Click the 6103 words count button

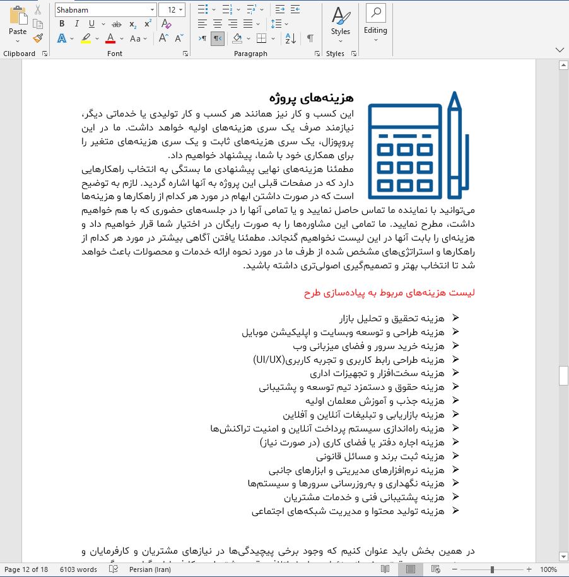[x=79, y=569]
